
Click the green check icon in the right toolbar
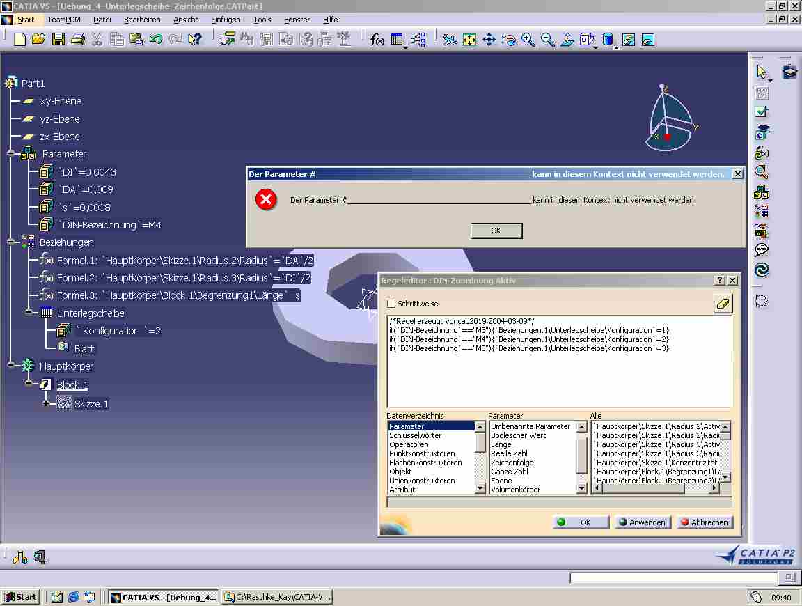[762, 111]
